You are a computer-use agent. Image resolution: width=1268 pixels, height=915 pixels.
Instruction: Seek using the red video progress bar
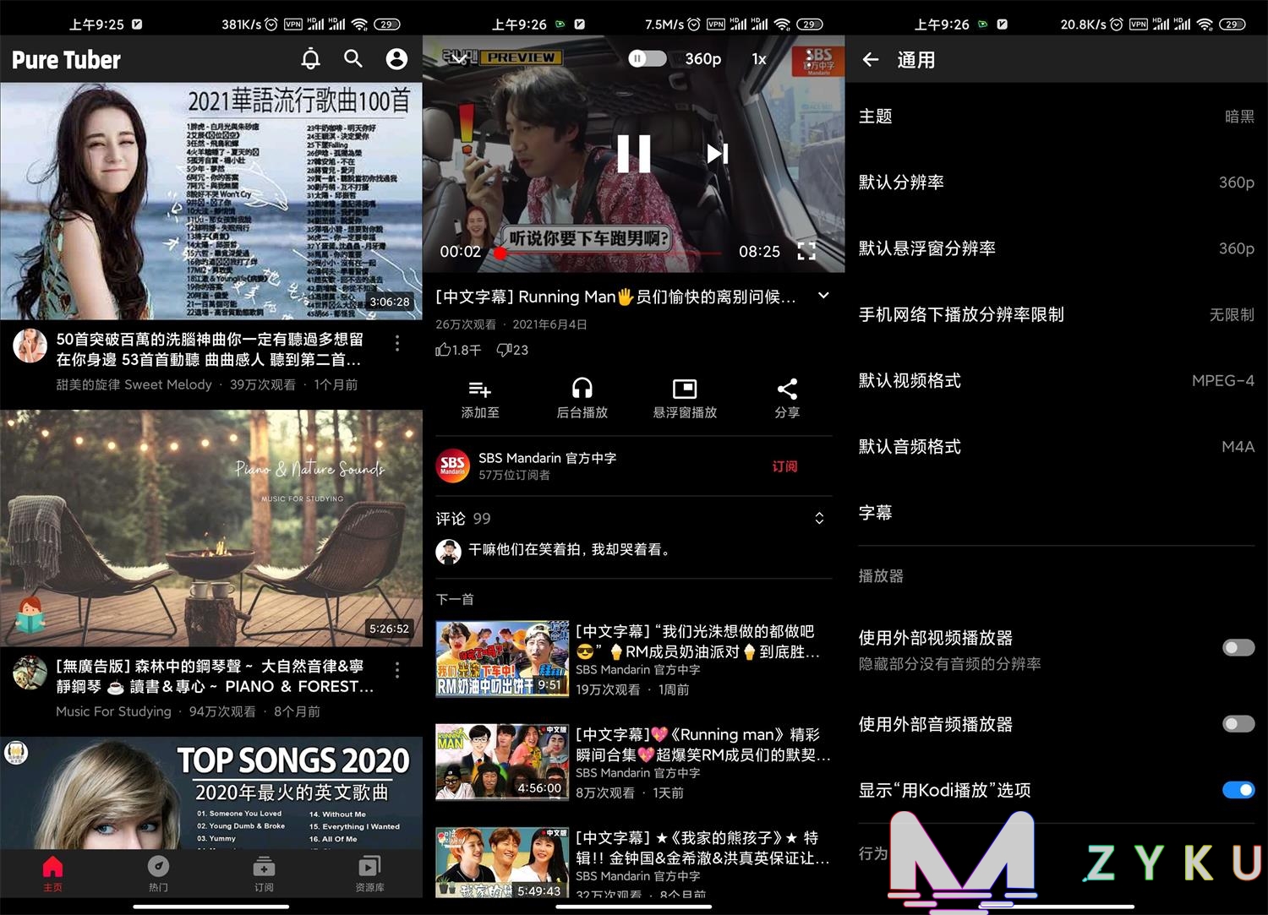pyautogui.click(x=609, y=253)
